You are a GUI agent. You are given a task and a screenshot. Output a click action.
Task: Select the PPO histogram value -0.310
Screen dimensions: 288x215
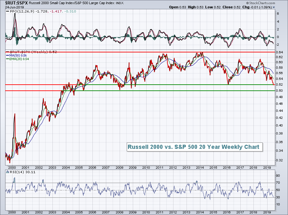click(70, 12)
